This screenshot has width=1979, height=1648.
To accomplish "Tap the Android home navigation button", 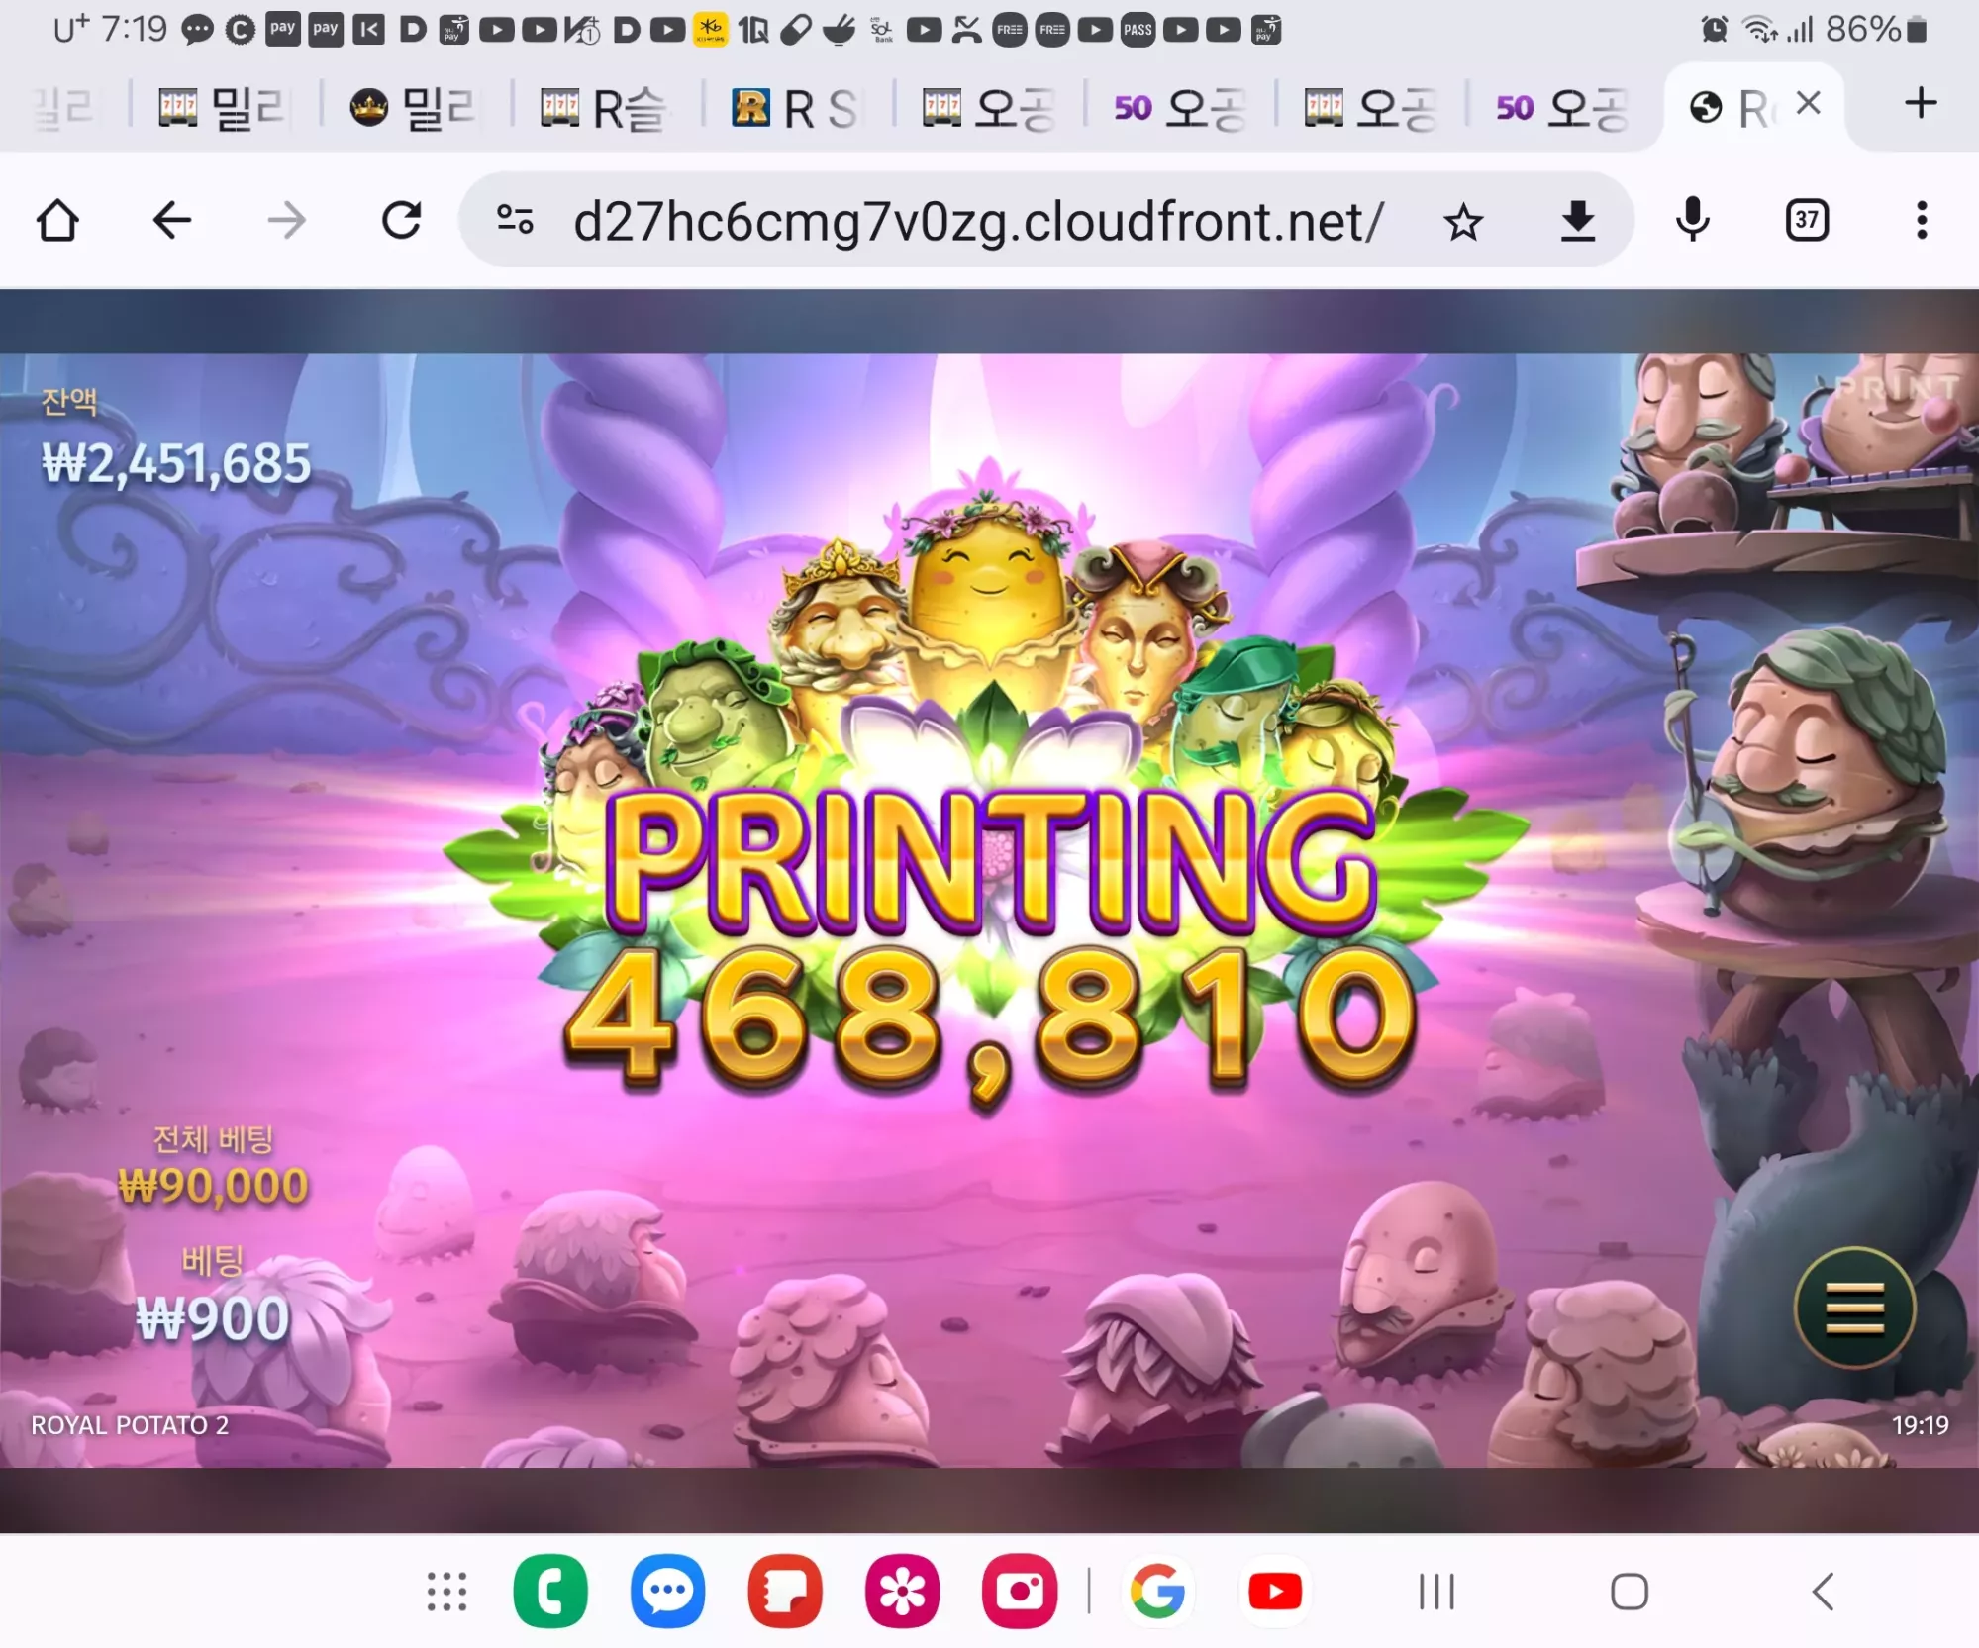I will (x=1630, y=1592).
